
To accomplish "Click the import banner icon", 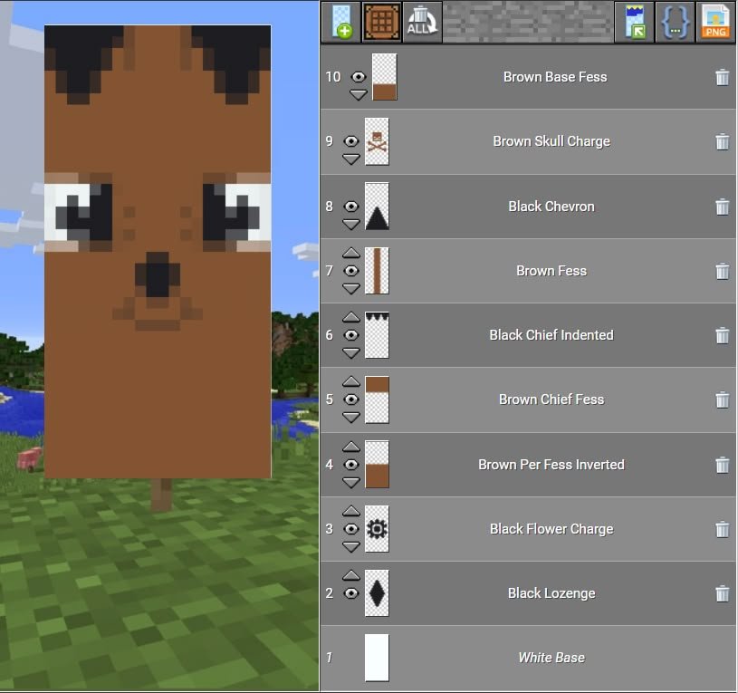I will click(633, 23).
